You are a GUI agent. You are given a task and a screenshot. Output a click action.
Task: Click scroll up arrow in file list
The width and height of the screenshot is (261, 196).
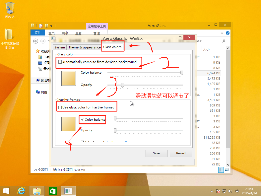pyautogui.click(x=228, y=48)
